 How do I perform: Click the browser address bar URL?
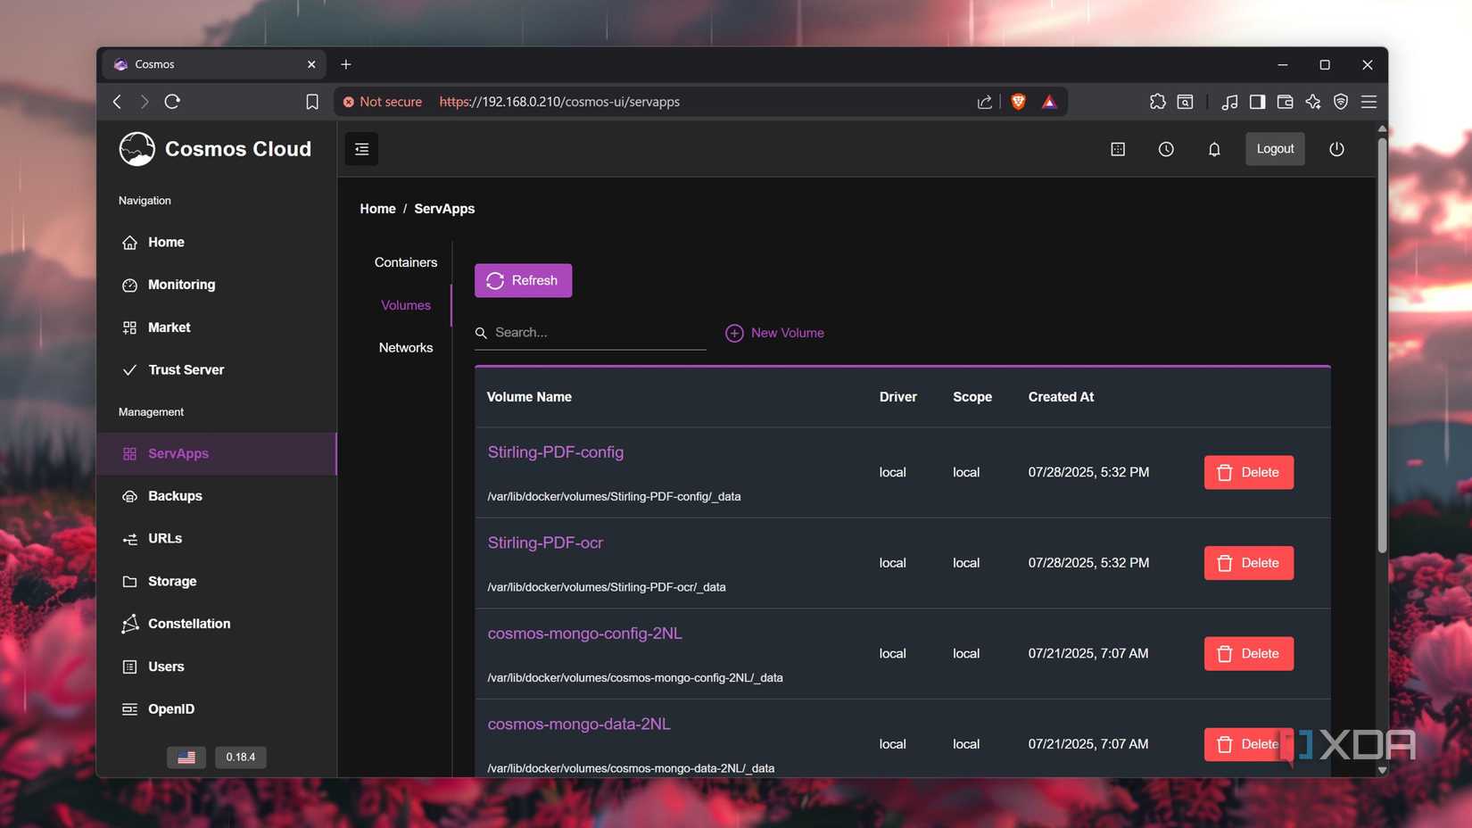(559, 102)
